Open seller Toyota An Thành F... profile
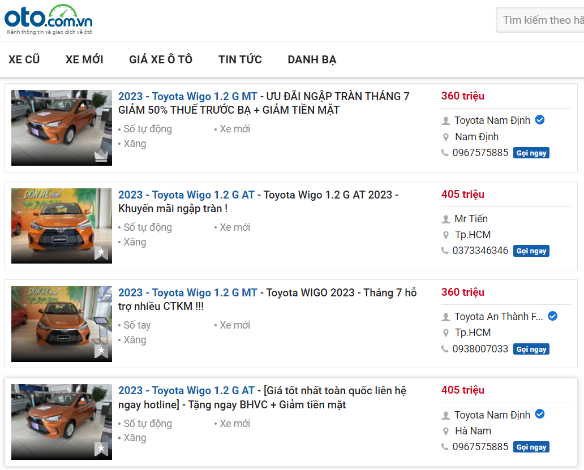 click(499, 317)
